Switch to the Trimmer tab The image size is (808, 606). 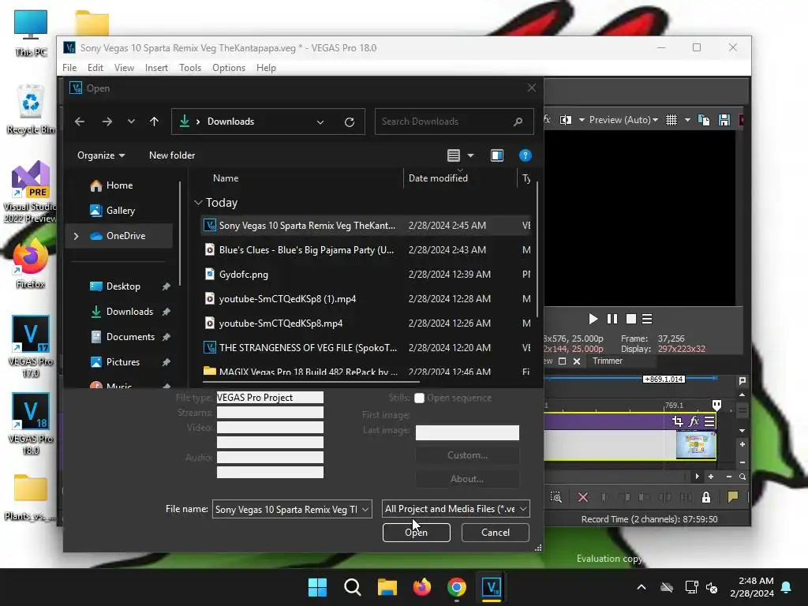pyautogui.click(x=608, y=361)
